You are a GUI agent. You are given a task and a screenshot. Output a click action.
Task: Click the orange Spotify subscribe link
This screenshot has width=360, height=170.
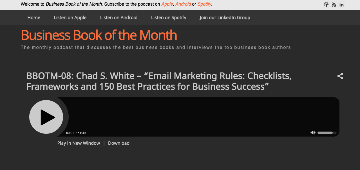click(204, 4)
